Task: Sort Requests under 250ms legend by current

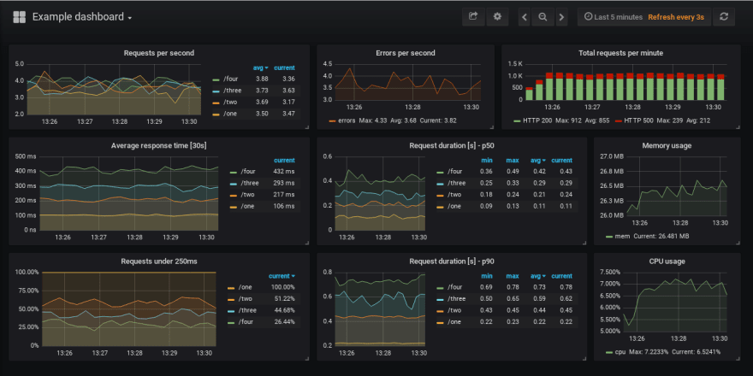Action: tap(282, 276)
